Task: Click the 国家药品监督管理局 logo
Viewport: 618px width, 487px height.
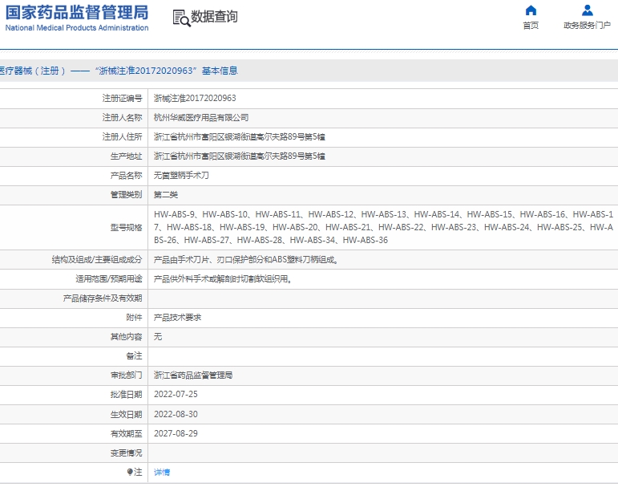Action: (77, 13)
